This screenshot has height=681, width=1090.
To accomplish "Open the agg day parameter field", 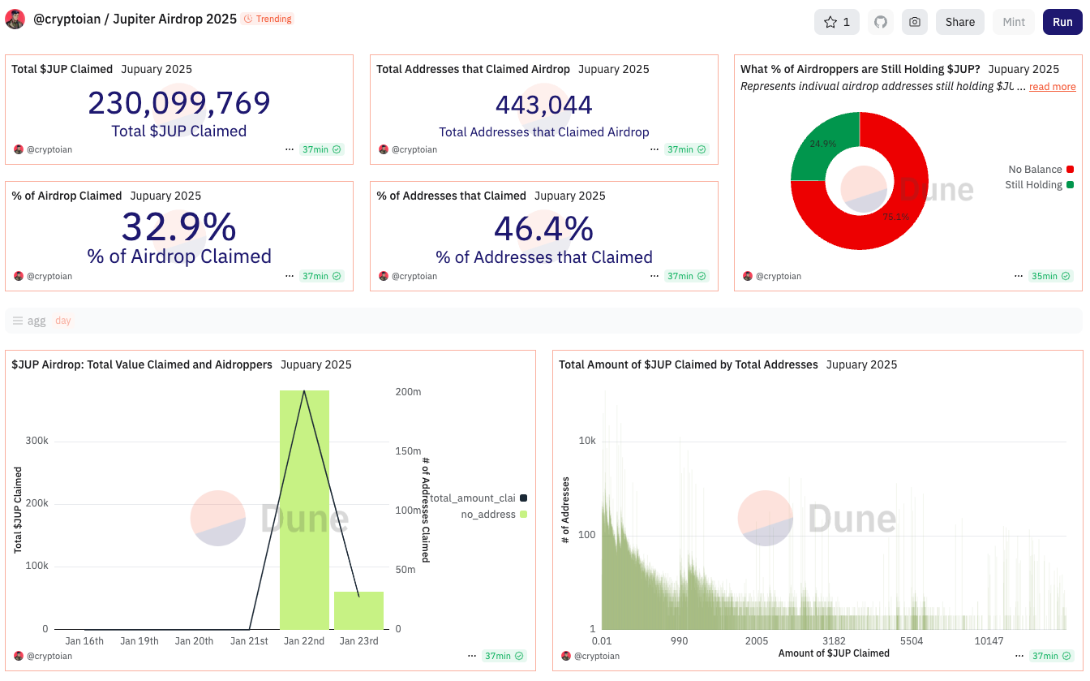I will (543, 321).
